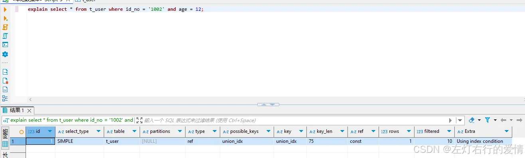Open the SQL console terminal icon
This screenshot has width=525, height=158.
5,45
